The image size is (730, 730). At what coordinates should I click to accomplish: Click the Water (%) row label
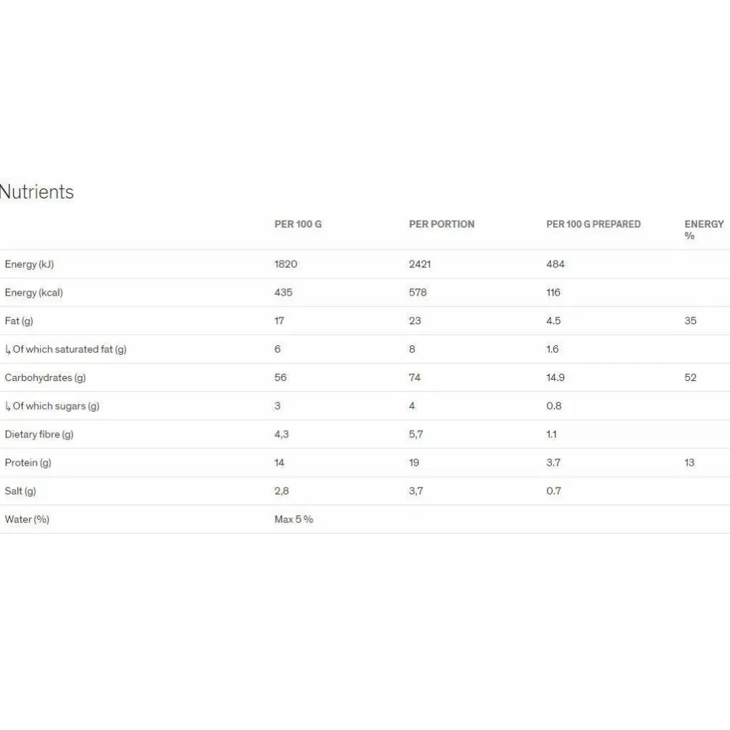[27, 520]
